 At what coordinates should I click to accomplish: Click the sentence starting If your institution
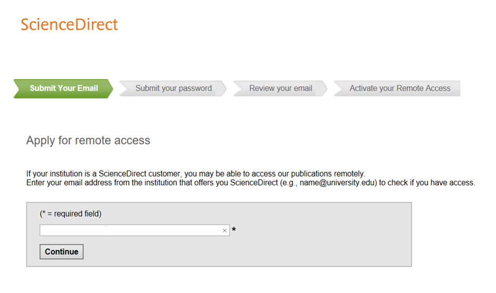[195, 174]
